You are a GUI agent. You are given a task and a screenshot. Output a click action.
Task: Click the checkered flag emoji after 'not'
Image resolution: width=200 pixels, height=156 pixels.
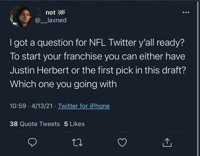coord(62,12)
